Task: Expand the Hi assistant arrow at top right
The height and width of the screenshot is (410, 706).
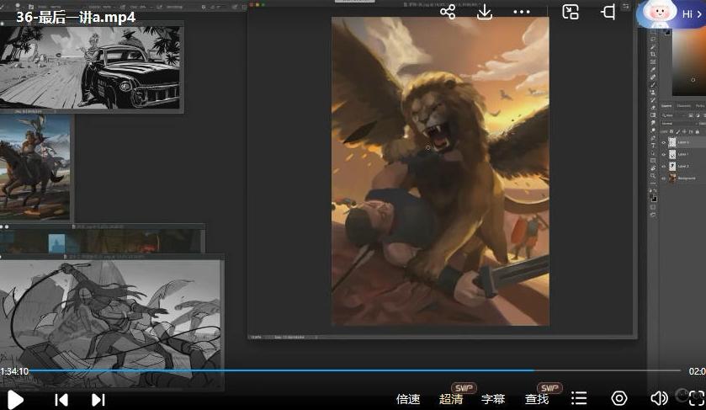Action: coord(700,14)
